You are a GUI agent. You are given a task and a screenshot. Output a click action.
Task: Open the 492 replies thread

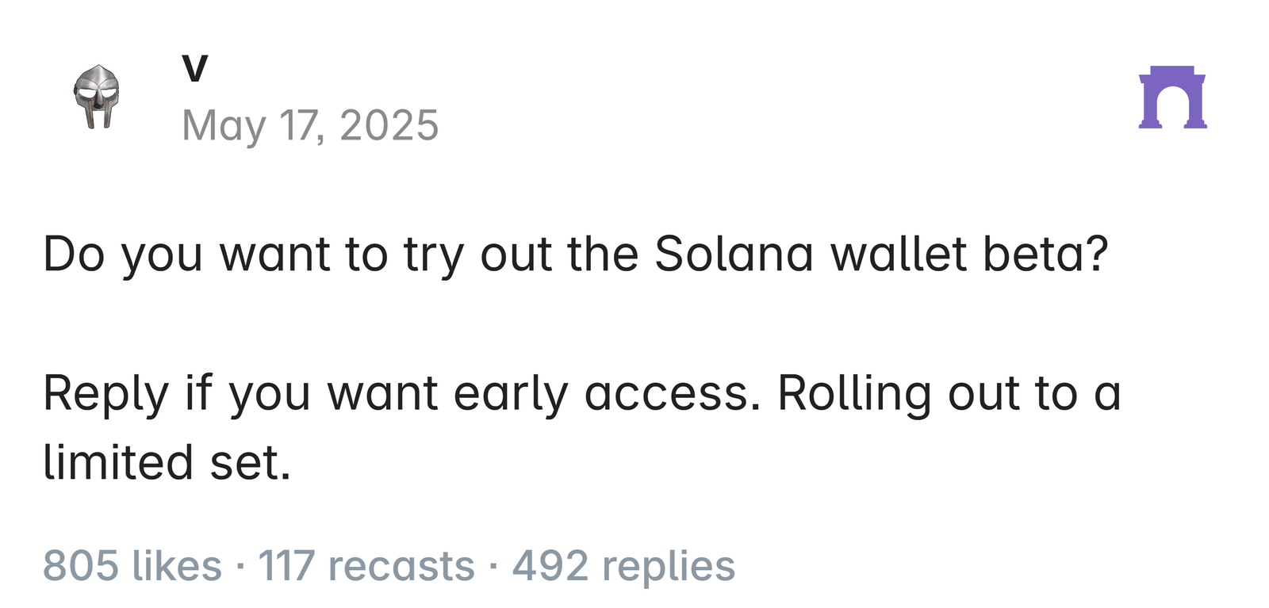point(623,566)
